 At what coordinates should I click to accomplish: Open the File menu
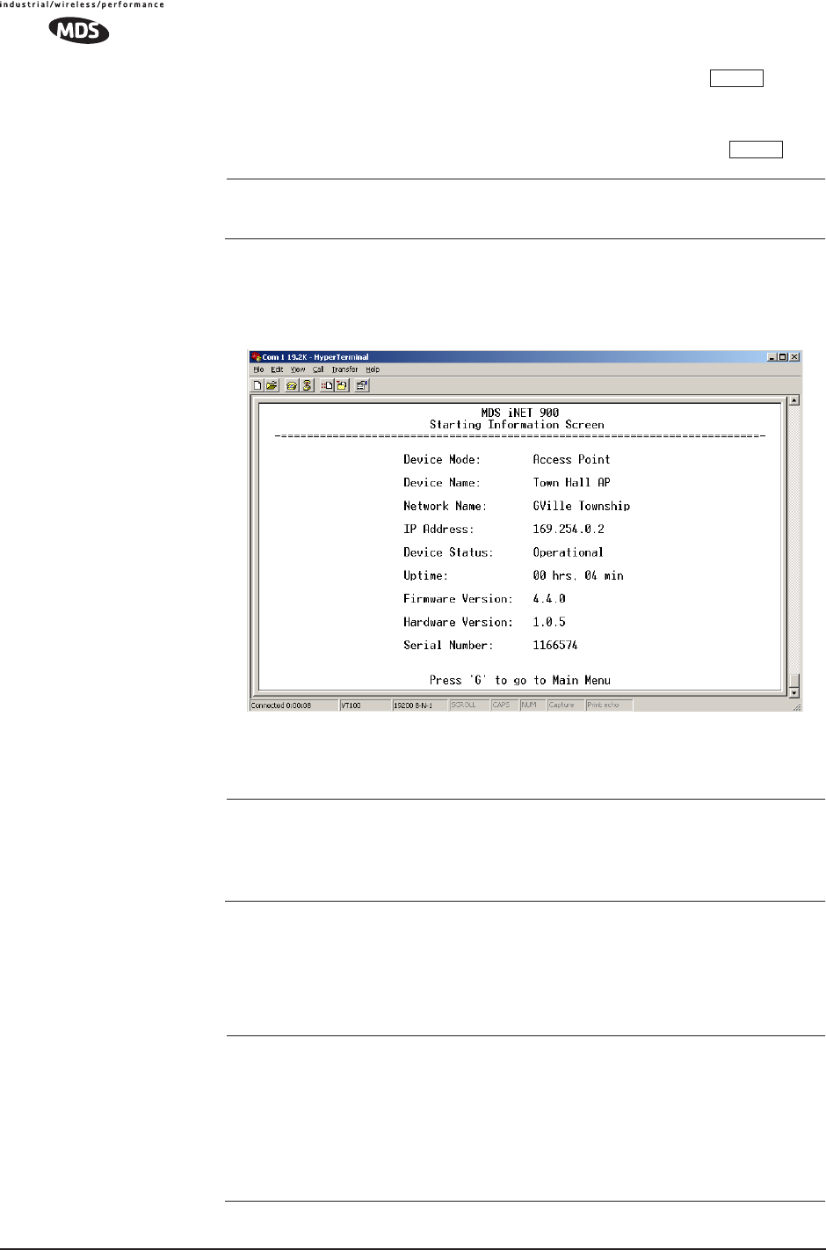(x=258, y=369)
